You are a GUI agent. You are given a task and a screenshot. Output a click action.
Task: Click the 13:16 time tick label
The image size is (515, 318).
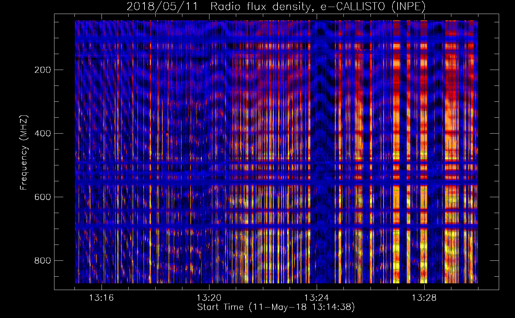(x=102, y=298)
